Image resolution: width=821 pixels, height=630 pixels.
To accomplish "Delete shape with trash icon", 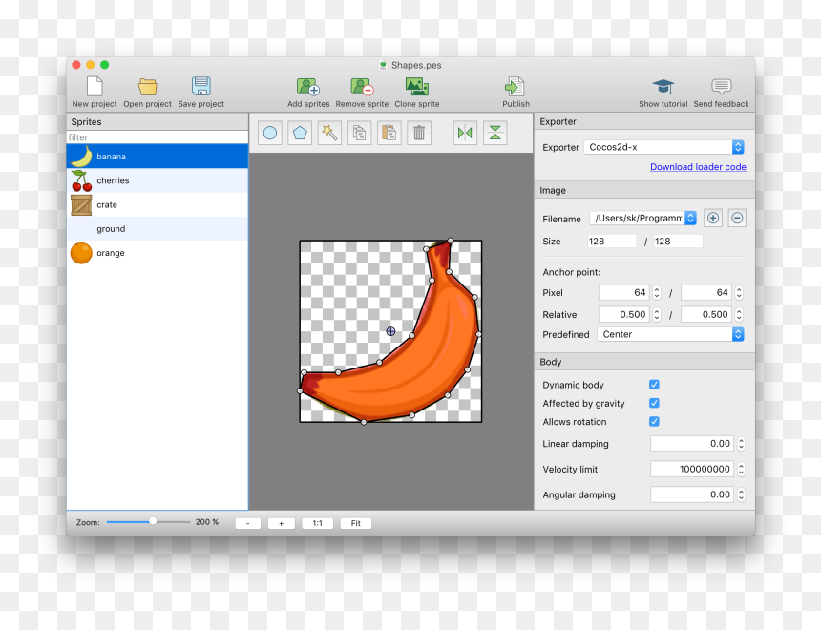I will click(x=419, y=133).
